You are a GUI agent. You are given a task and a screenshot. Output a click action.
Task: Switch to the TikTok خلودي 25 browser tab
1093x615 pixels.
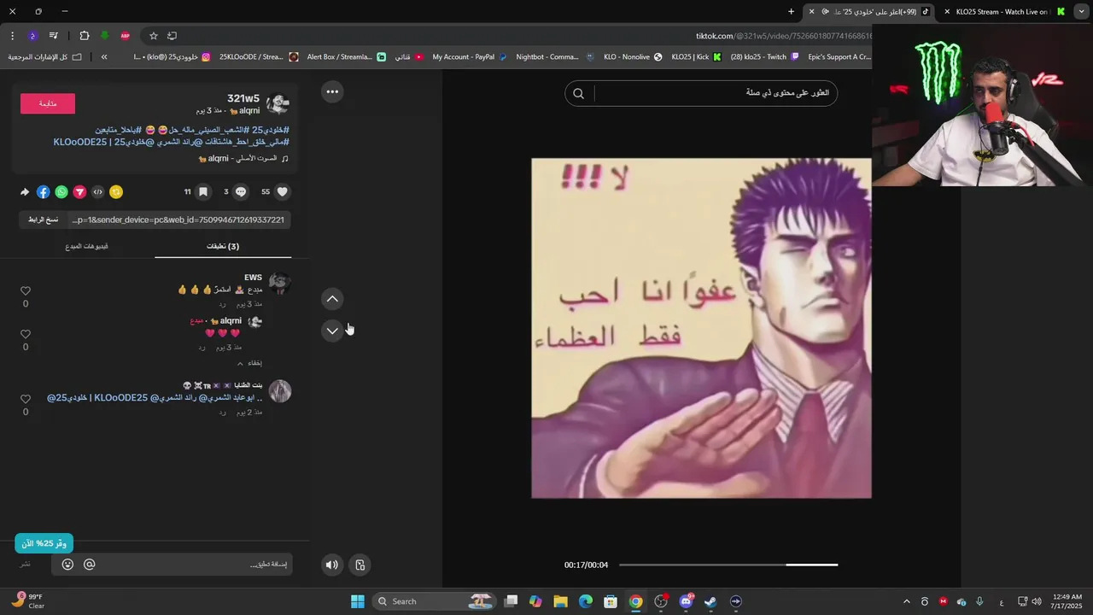(871, 12)
